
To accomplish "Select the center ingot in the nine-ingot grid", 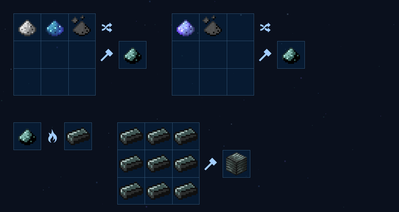I will click(x=158, y=164).
